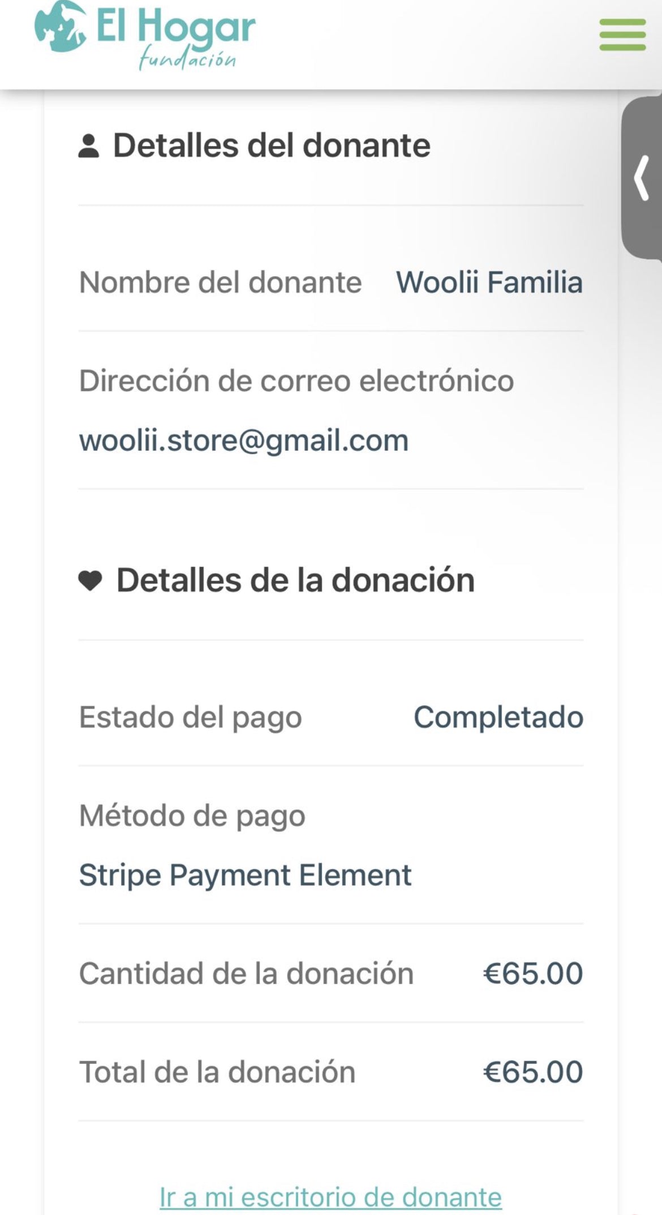Click the Nombre del donante label
Image resolution: width=662 pixels, height=1215 pixels.
tap(220, 282)
